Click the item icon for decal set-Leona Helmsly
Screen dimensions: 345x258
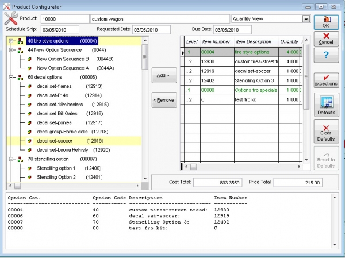[x=29, y=150]
